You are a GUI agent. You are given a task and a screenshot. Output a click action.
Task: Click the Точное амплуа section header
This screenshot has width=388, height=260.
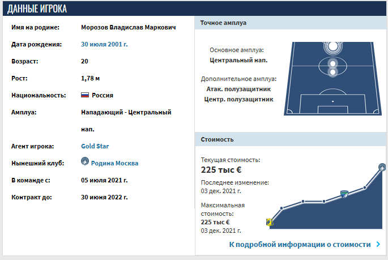tap(224, 23)
